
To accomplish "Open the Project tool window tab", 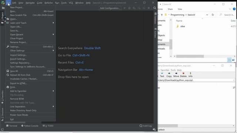I will [2, 18].
